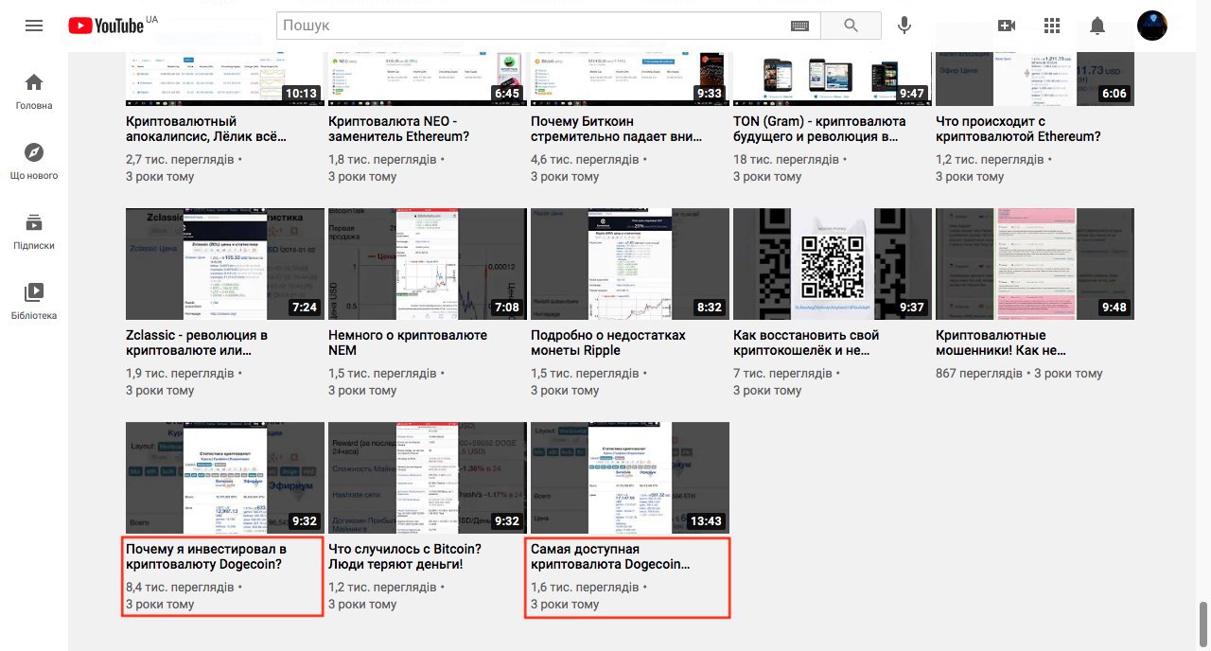Open Ripple video thumbnail 8:32
The width and height of the screenshot is (1211, 651).
point(630,264)
